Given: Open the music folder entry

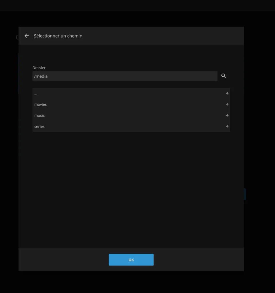Looking at the screenshot, I should point(40,116).
